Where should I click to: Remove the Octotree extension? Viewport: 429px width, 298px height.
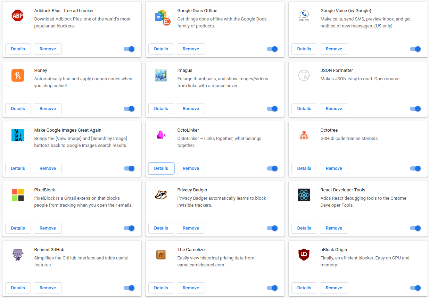point(334,168)
